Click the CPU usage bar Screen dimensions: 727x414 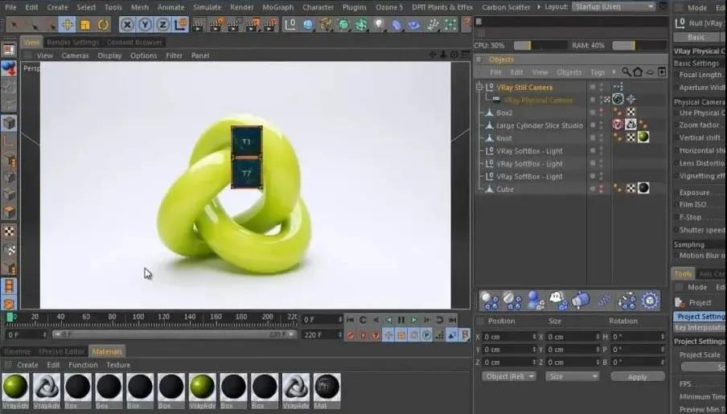click(x=540, y=46)
